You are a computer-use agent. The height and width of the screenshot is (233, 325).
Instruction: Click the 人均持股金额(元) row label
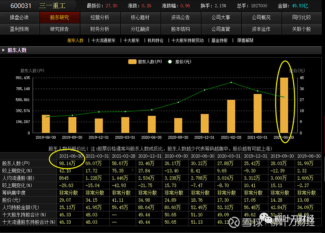(x=21, y=207)
